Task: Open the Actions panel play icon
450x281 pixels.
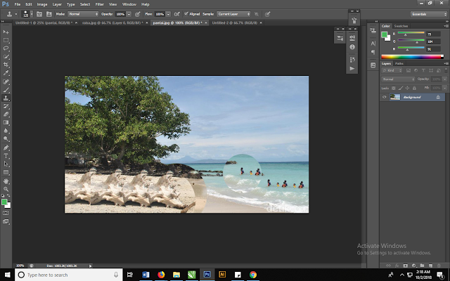Action: click(352, 69)
